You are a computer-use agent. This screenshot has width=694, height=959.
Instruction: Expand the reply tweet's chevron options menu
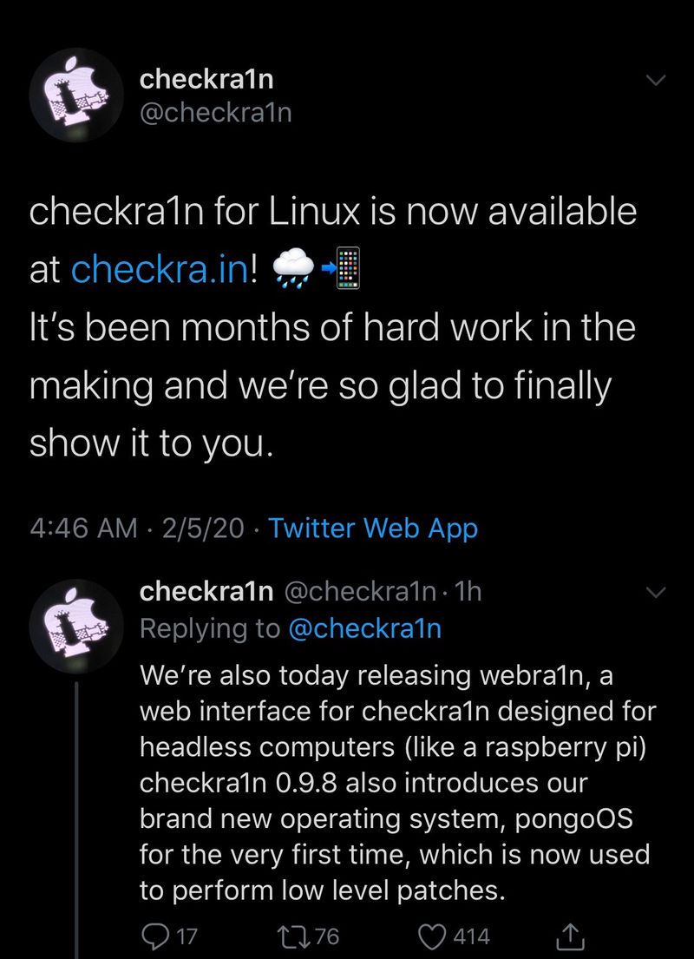(655, 592)
